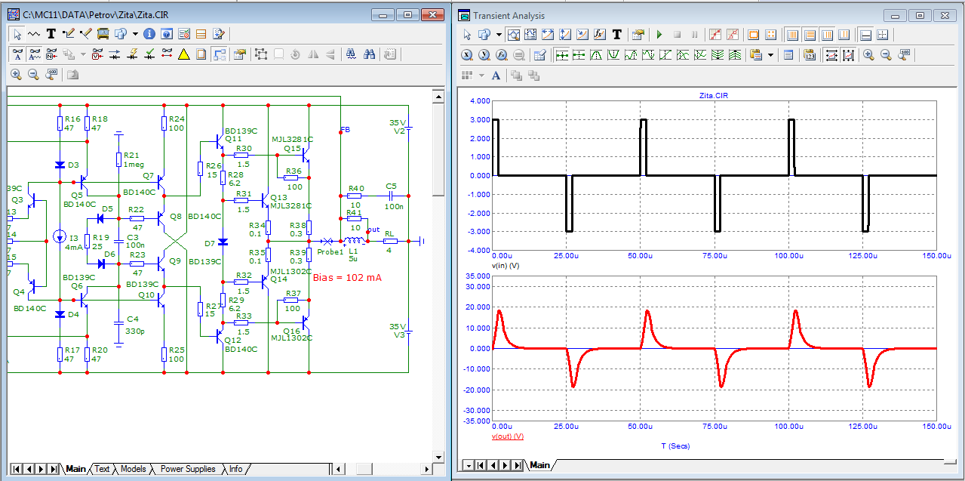Toggle the grid text display glasses-A icon

click(x=16, y=54)
